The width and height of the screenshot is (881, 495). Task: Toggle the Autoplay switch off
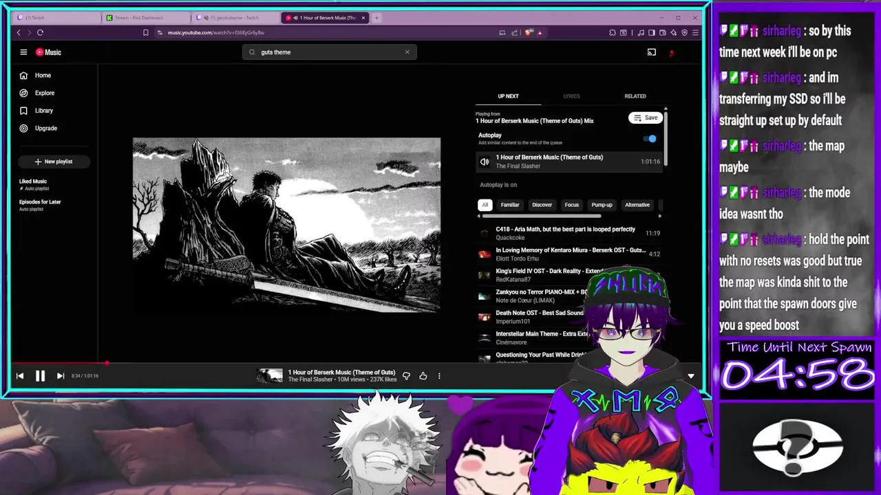[650, 139]
